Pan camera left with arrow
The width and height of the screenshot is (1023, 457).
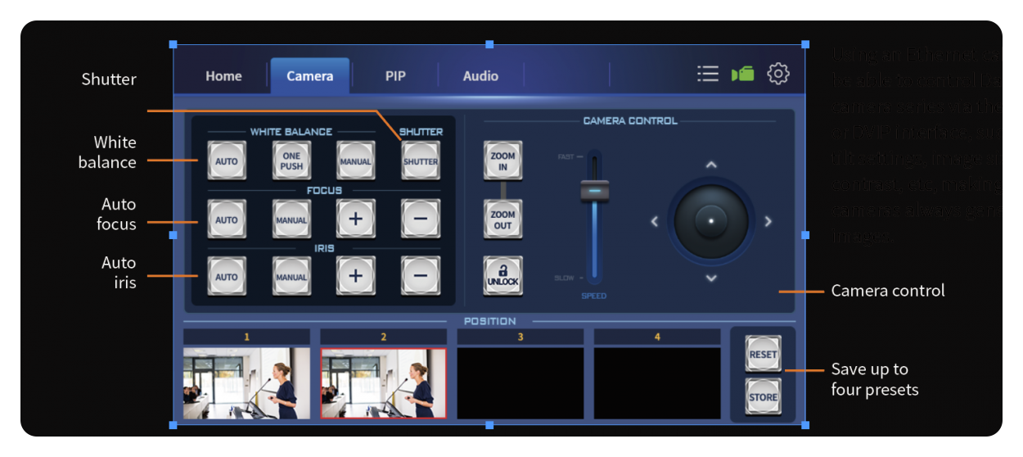point(655,221)
